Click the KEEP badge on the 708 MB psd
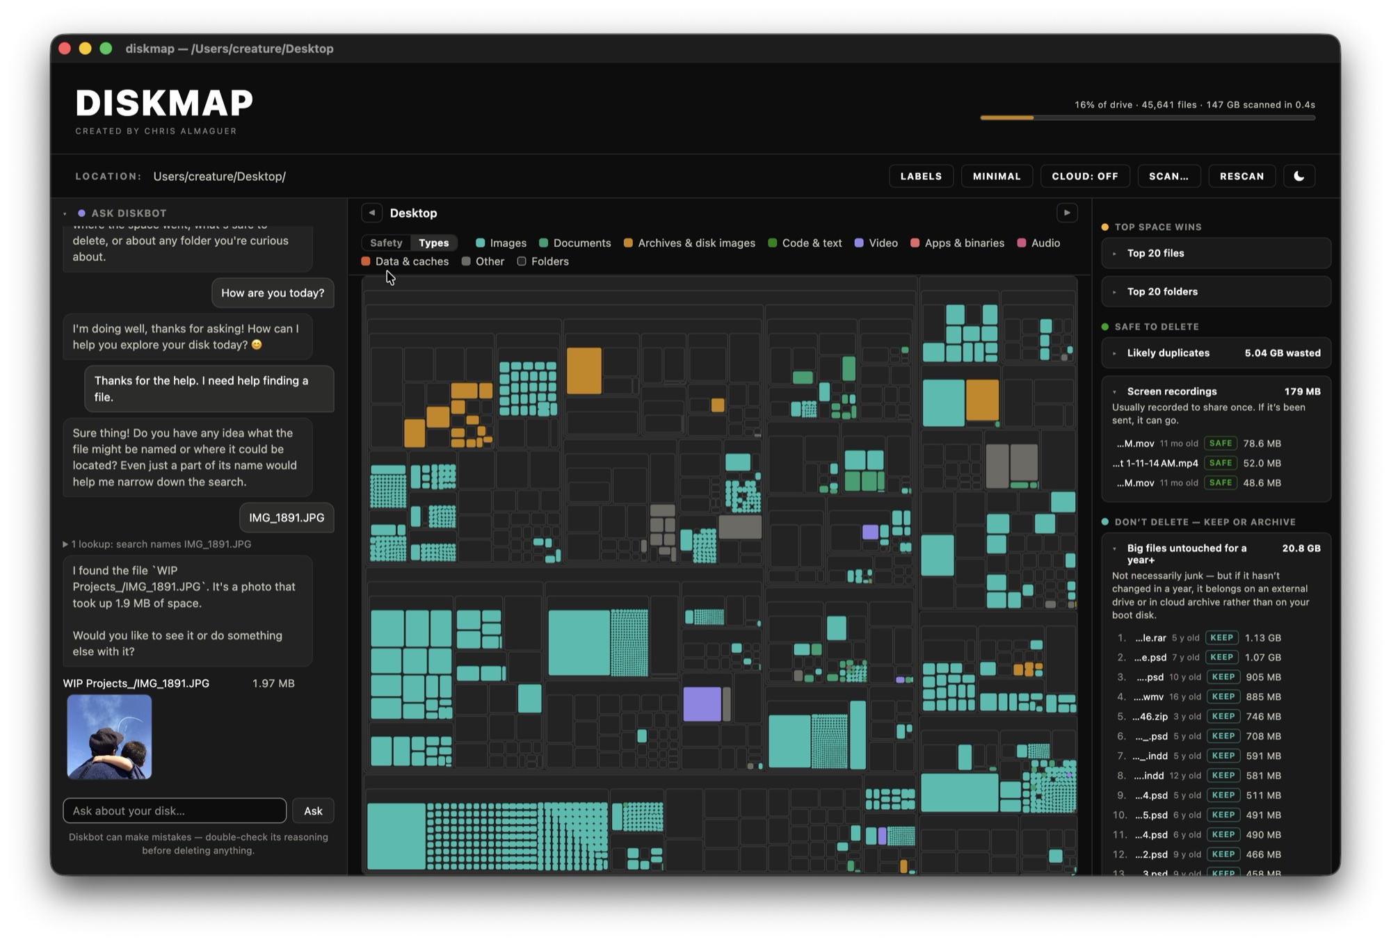Screen dimensions: 1391x942 click(1223, 736)
